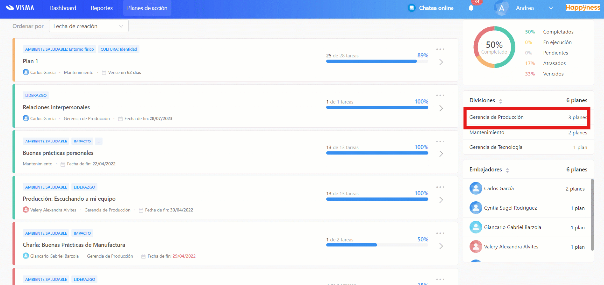Screen dimensions: 604x285
Task: Click IMPACTO tag on Buenas prácticas personales card
Action: [x=82, y=142]
